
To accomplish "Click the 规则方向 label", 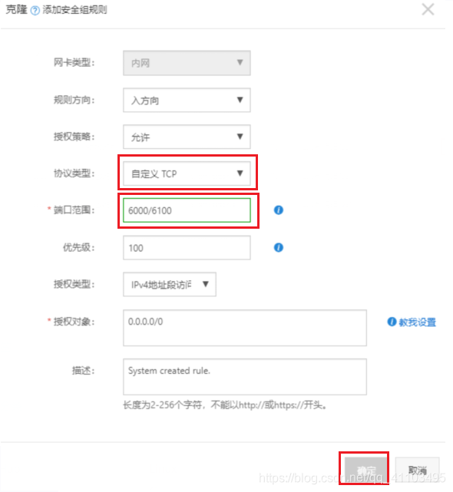I will coord(74,100).
